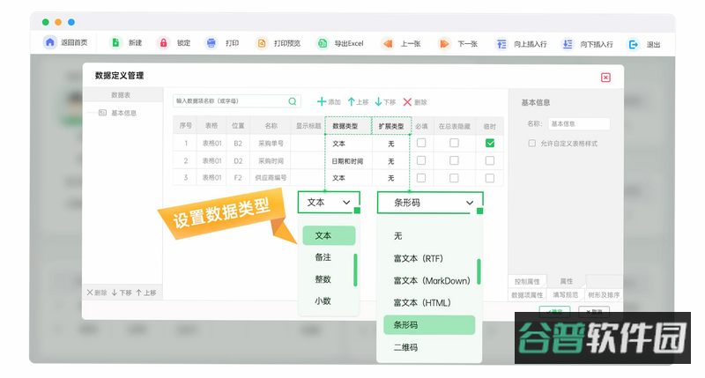This screenshot has height=378, width=705.
Task: Choose 条形码 in the extension list
Action: (x=429, y=324)
